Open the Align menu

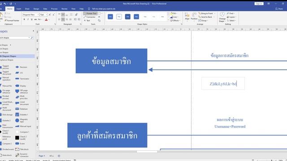coord(187,17)
